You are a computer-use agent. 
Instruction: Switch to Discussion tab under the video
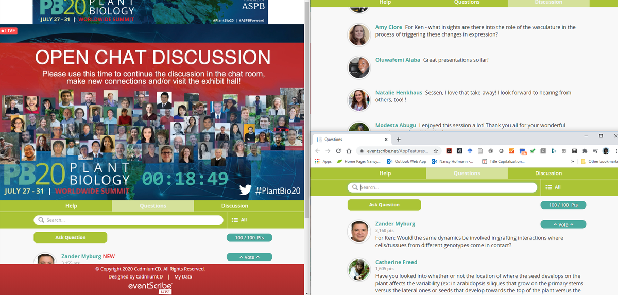coord(234,206)
